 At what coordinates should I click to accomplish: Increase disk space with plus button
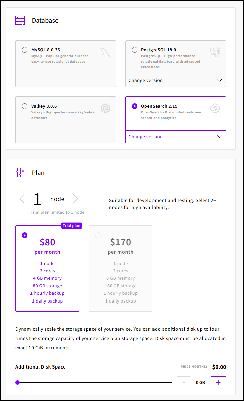pos(218,382)
